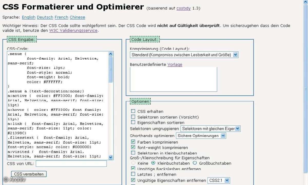This screenshot has height=185, width=308.
Task: Enable Eigenschaften sortieren checkbox
Action: 133,122
